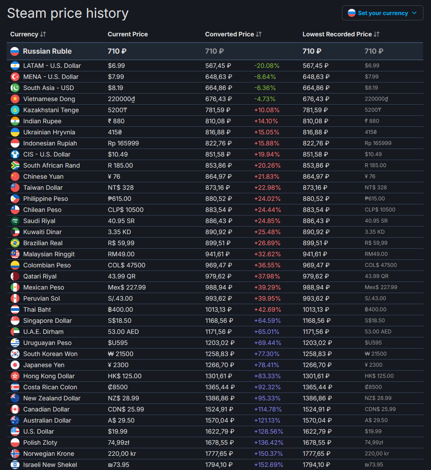Click the Canadian Dollar flag icon
431x470 pixels.
15,409
